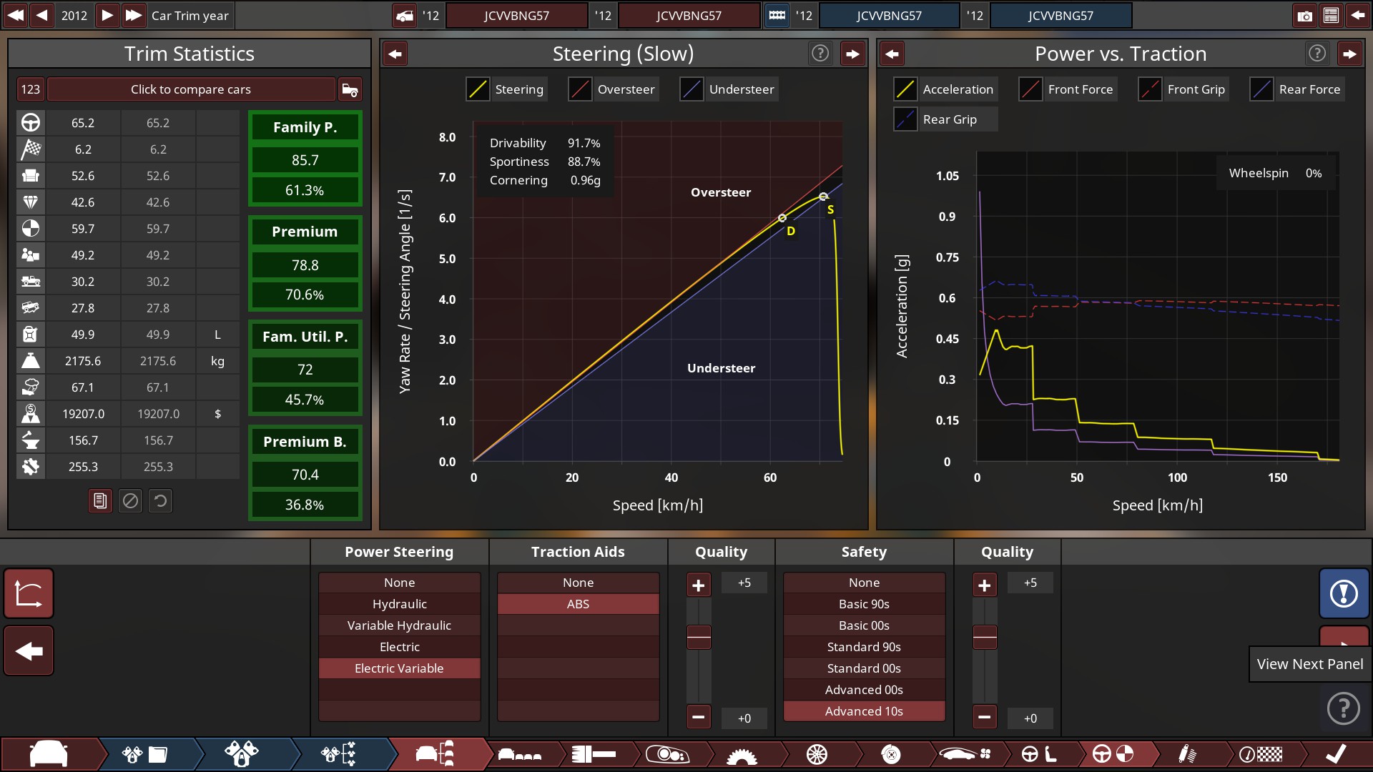
Task: Click the blue warnings exclamation icon
Action: click(x=1344, y=593)
